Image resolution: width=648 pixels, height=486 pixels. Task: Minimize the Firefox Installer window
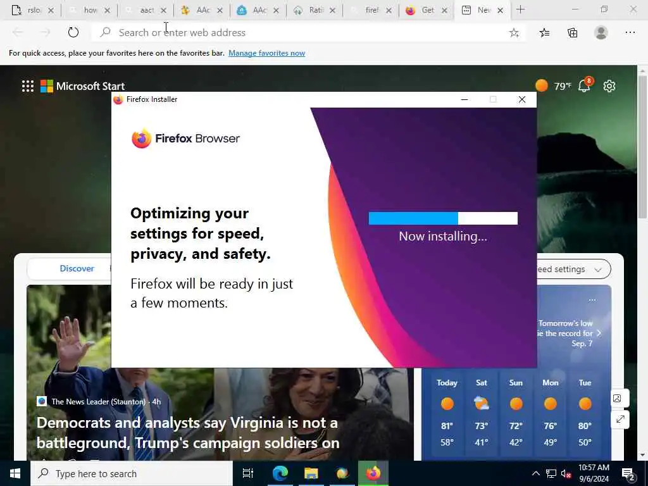pos(464,99)
